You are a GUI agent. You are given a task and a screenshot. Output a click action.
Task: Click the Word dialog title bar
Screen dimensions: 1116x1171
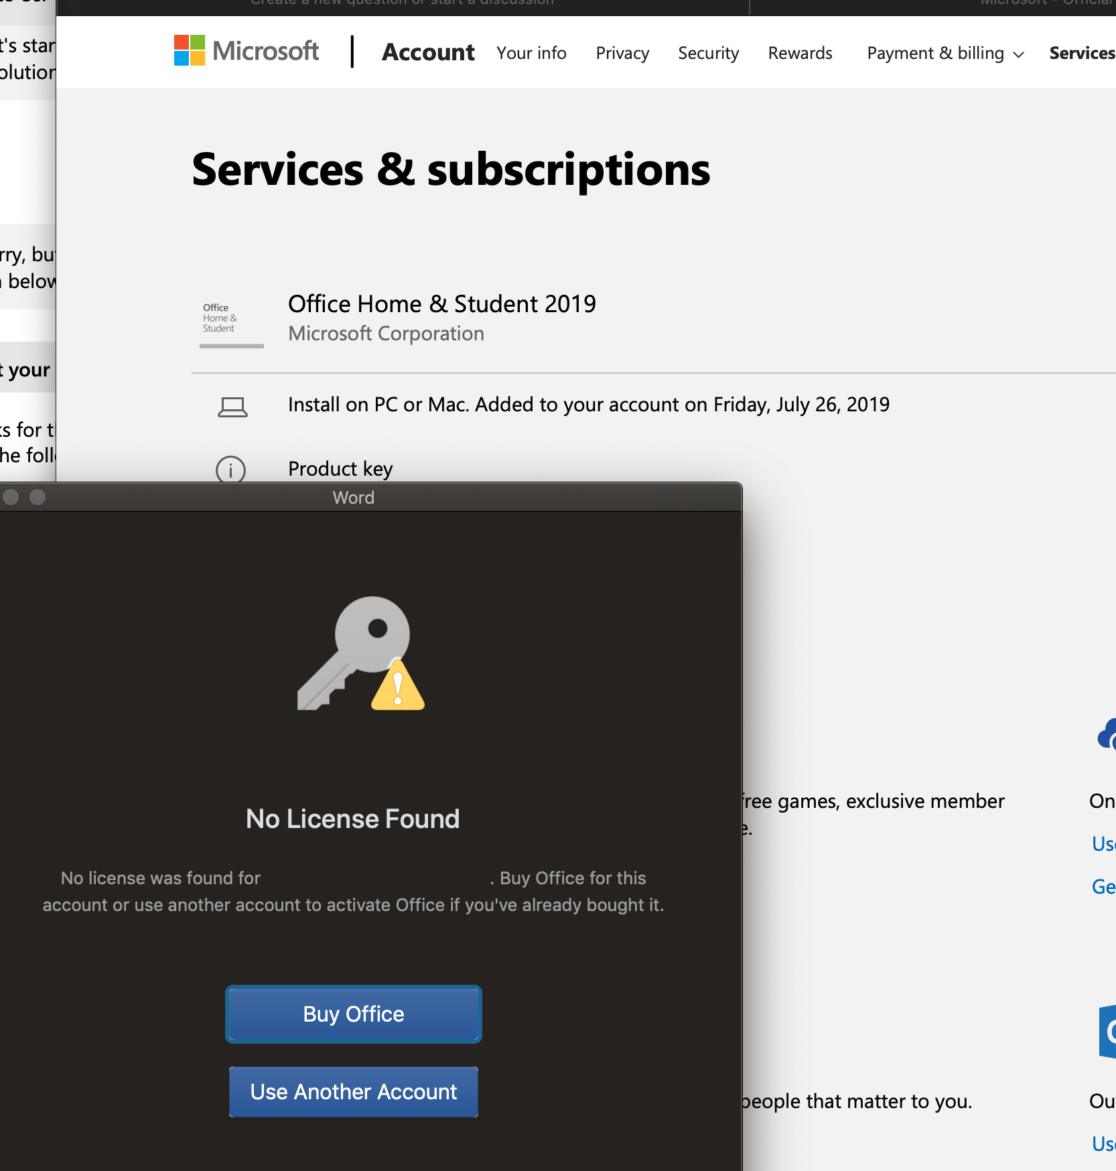point(370,497)
